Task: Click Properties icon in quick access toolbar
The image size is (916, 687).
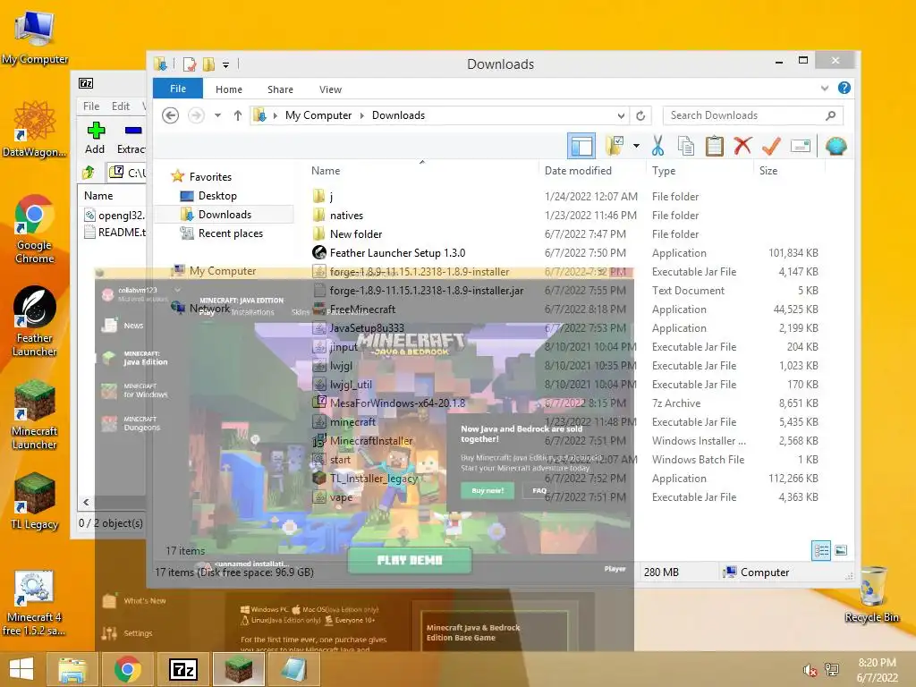Action: coord(190,64)
